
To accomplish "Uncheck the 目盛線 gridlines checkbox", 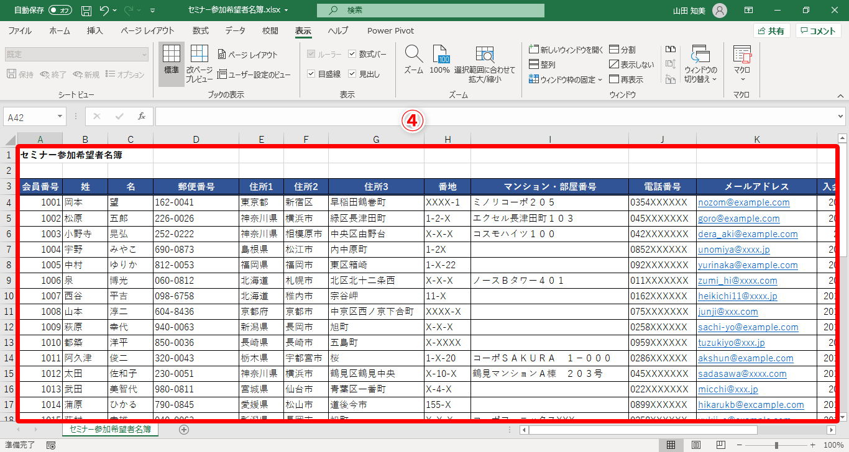I will pyautogui.click(x=311, y=74).
